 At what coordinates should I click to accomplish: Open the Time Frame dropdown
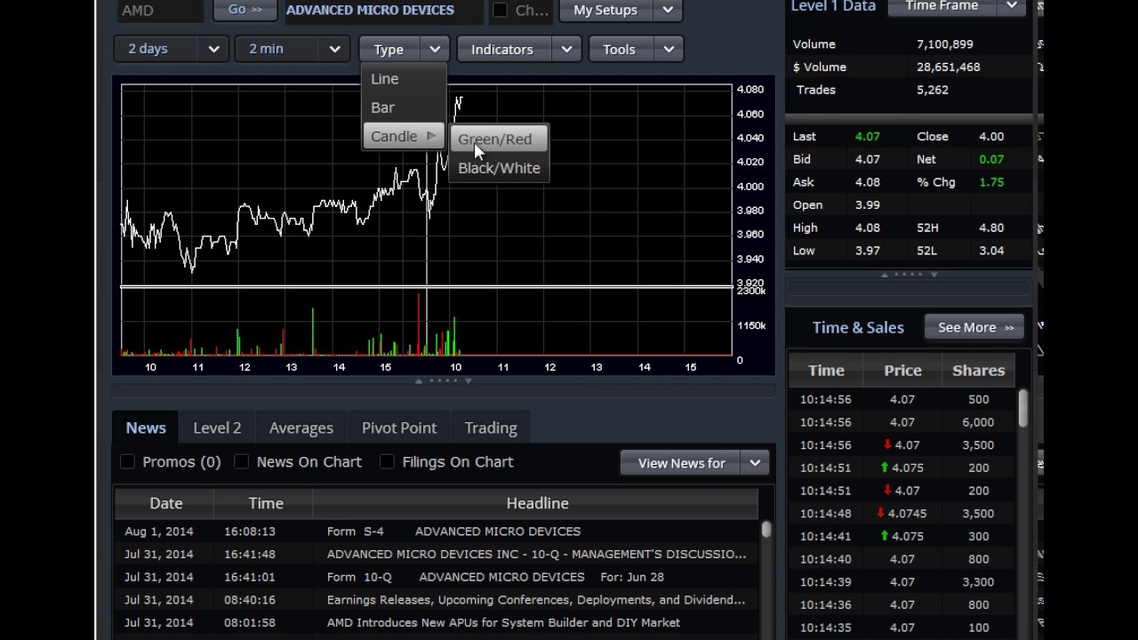pyautogui.click(x=958, y=6)
